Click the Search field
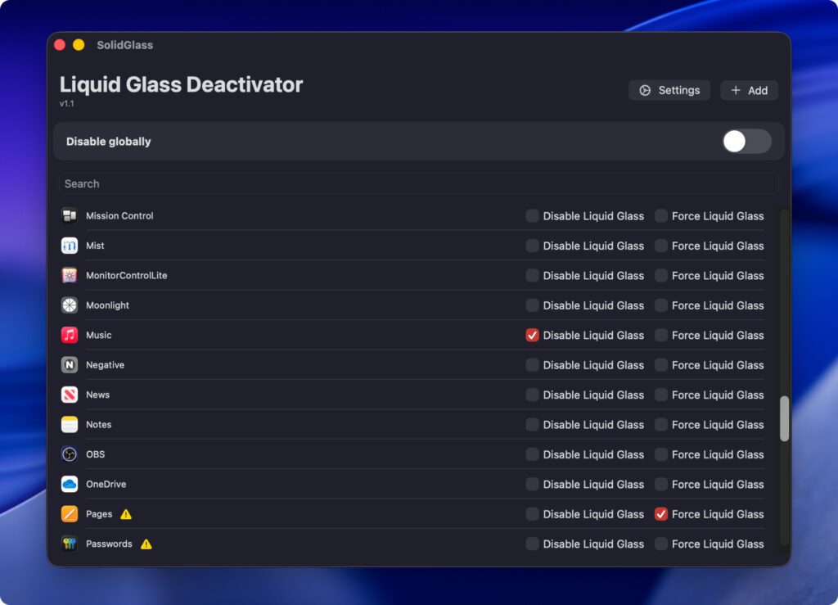The height and width of the screenshot is (605, 838). click(x=417, y=184)
